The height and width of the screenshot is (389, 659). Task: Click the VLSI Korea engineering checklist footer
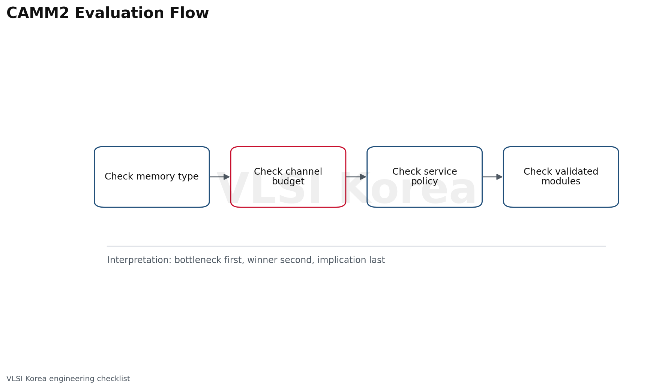point(68,379)
